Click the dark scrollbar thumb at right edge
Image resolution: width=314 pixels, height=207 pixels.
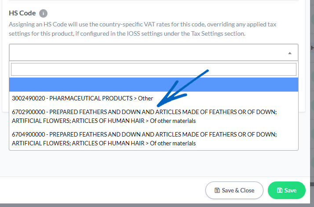click(x=312, y=184)
